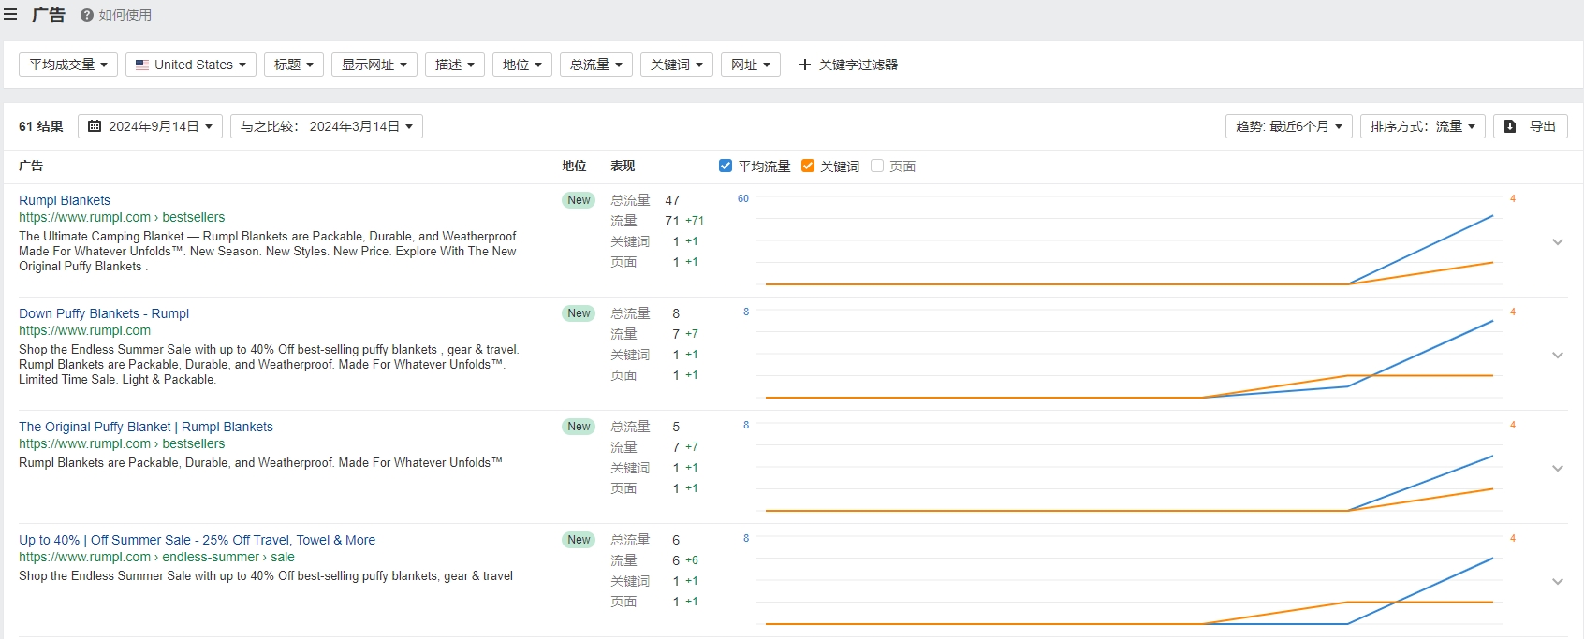The image size is (1584, 639).
Task: Open The Original Puffy Blanket | Rumpl Blankets link
Action: pos(146,427)
